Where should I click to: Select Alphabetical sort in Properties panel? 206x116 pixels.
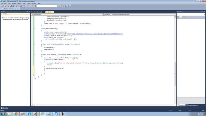coord(181,17)
